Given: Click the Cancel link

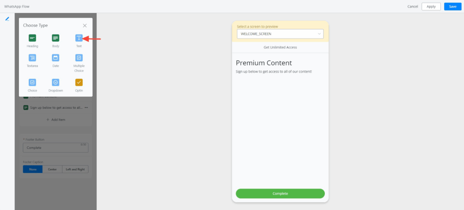Looking at the screenshot, I should pyautogui.click(x=412, y=6).
